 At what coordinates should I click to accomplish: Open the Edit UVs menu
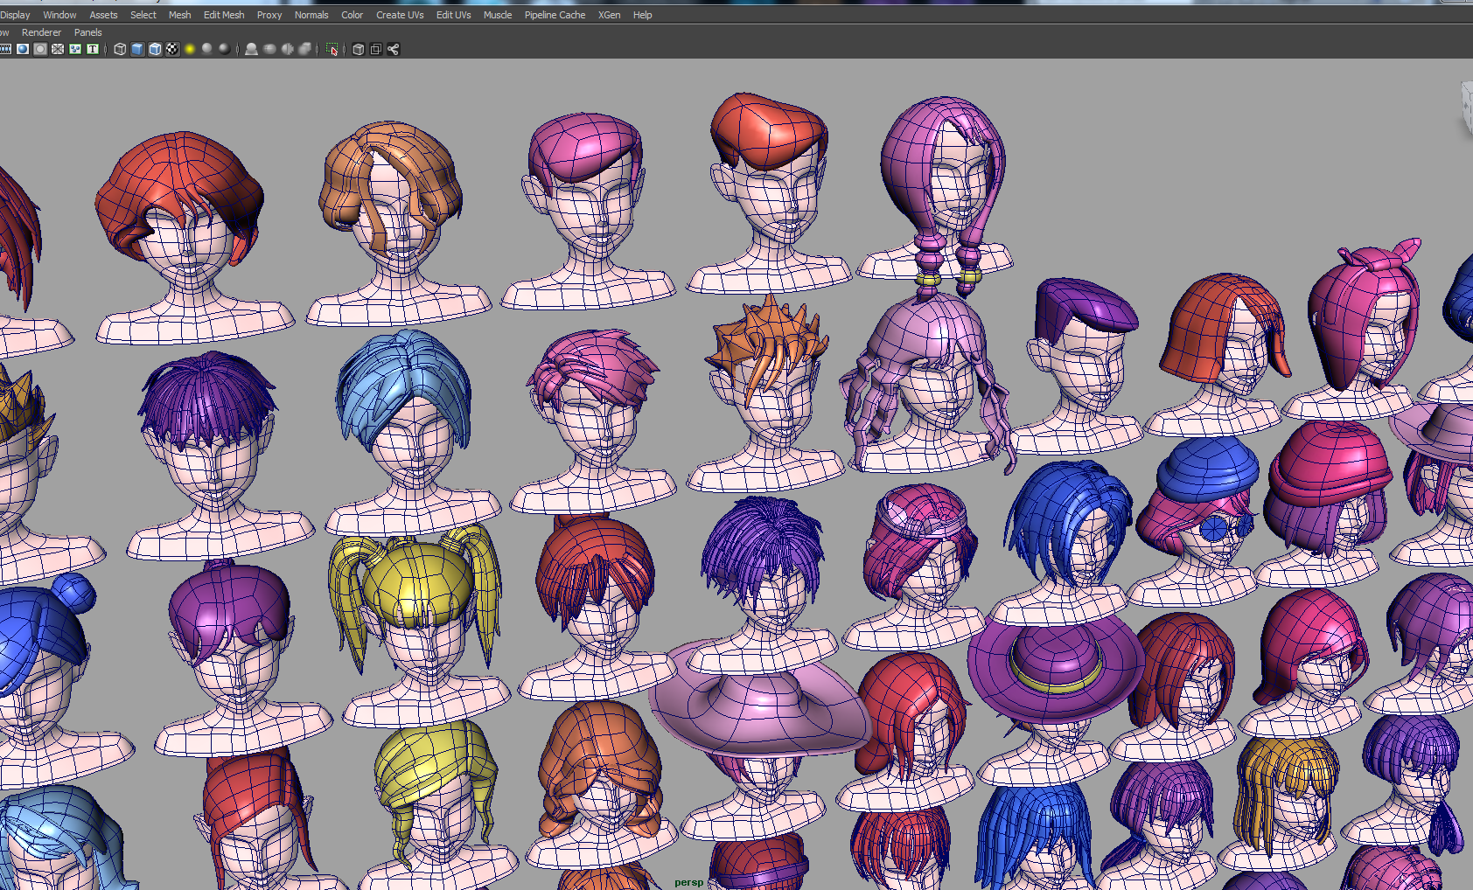pyautogui.click(x=453, y=15)
